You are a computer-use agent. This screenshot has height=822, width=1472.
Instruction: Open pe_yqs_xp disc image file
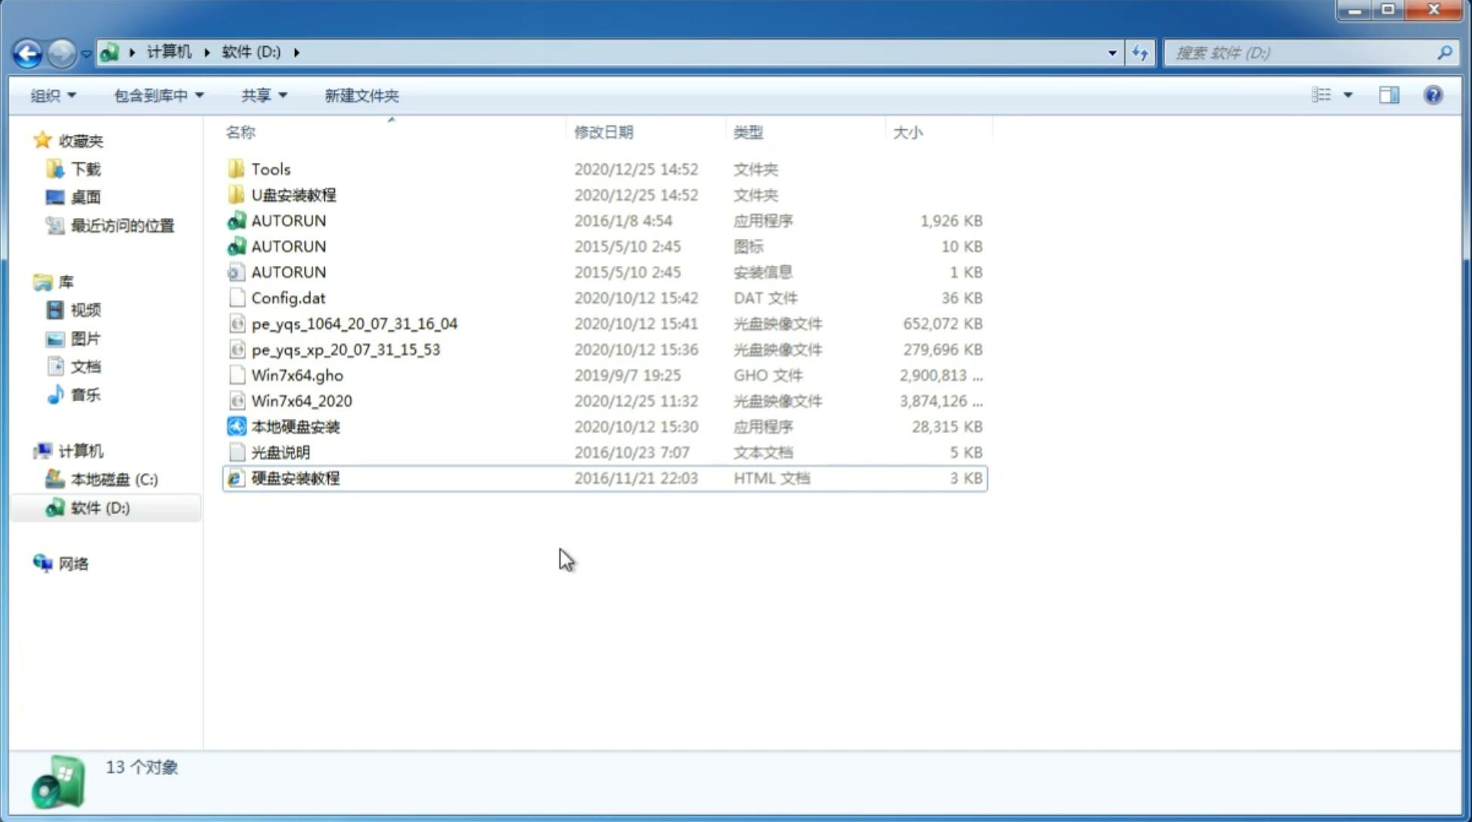pyautogui.click(x=346, y=348)
